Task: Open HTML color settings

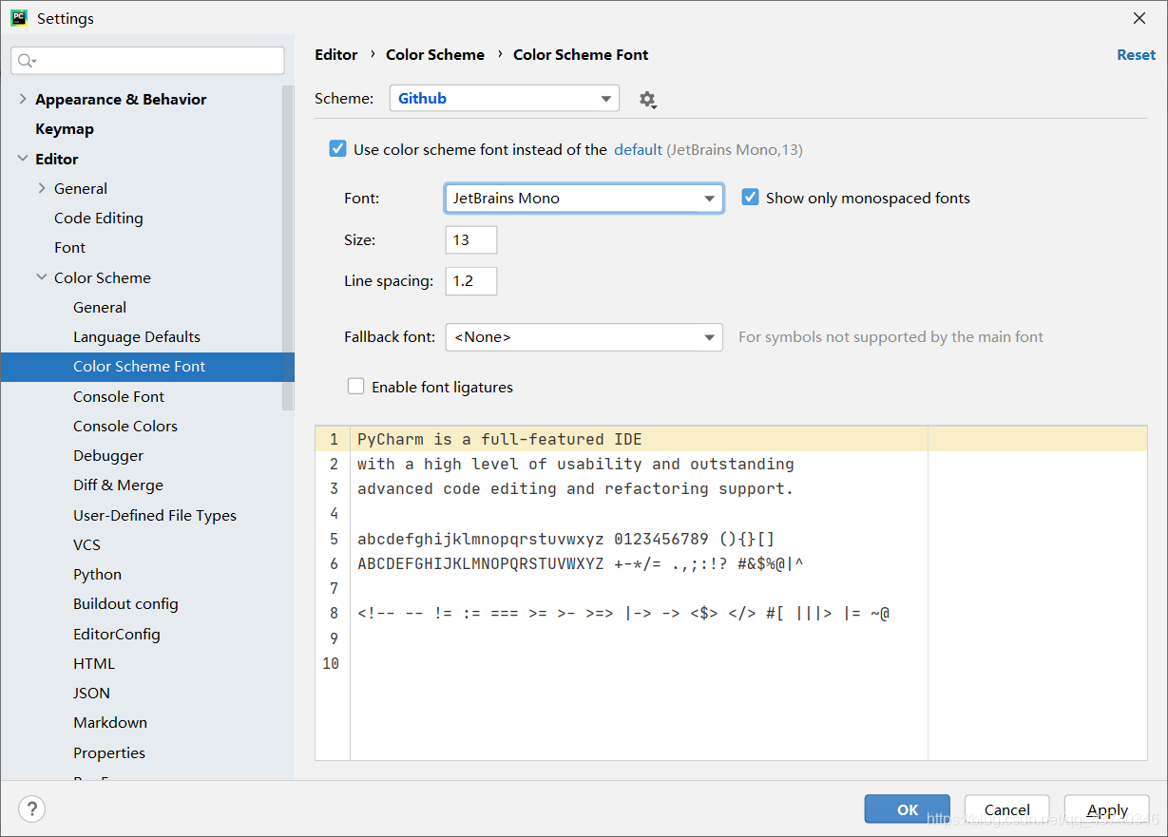Action: (x=94, y=663)
